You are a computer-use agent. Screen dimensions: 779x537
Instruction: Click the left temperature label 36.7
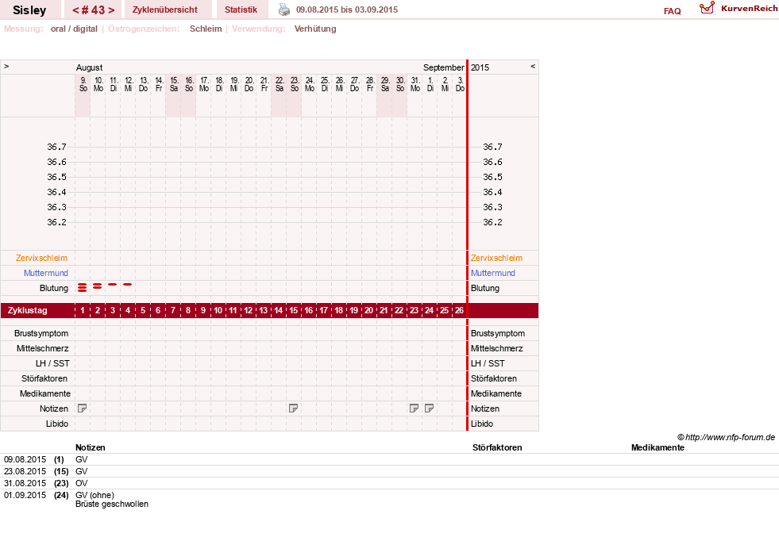pos(56,147)
